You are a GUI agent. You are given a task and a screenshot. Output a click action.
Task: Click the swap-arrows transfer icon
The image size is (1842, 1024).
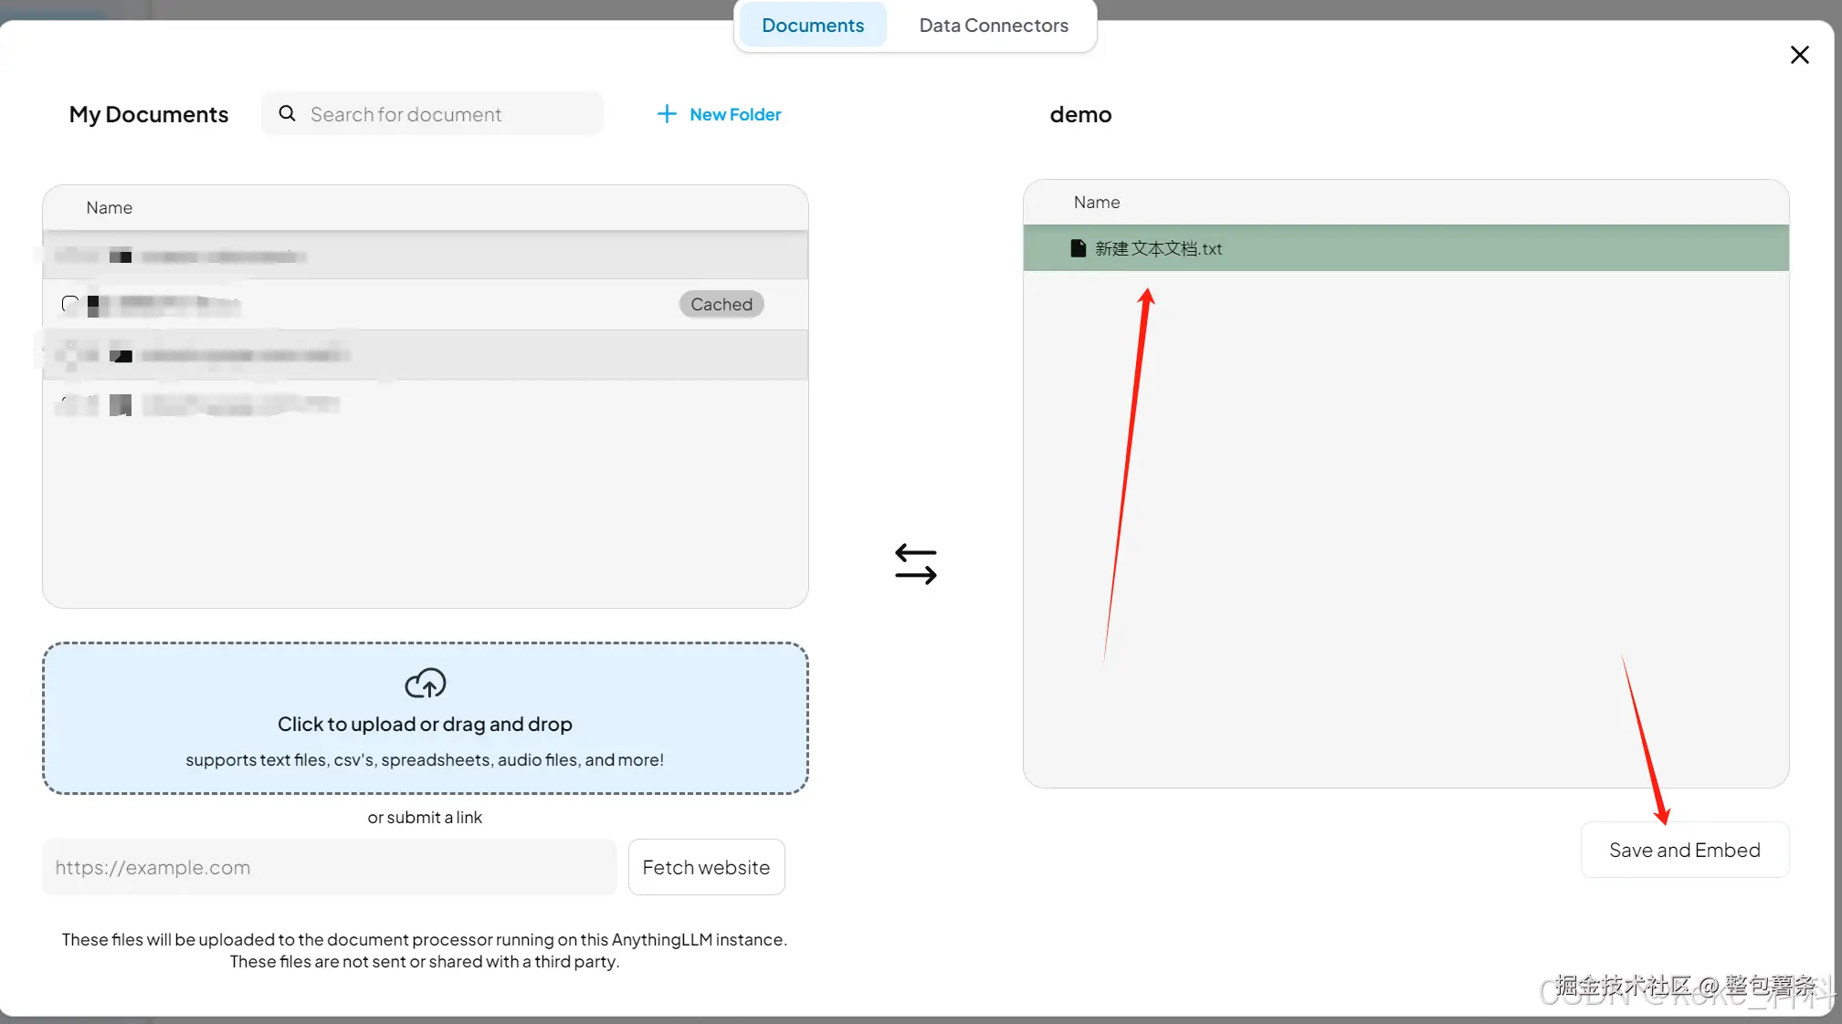(x=915, y=564)
